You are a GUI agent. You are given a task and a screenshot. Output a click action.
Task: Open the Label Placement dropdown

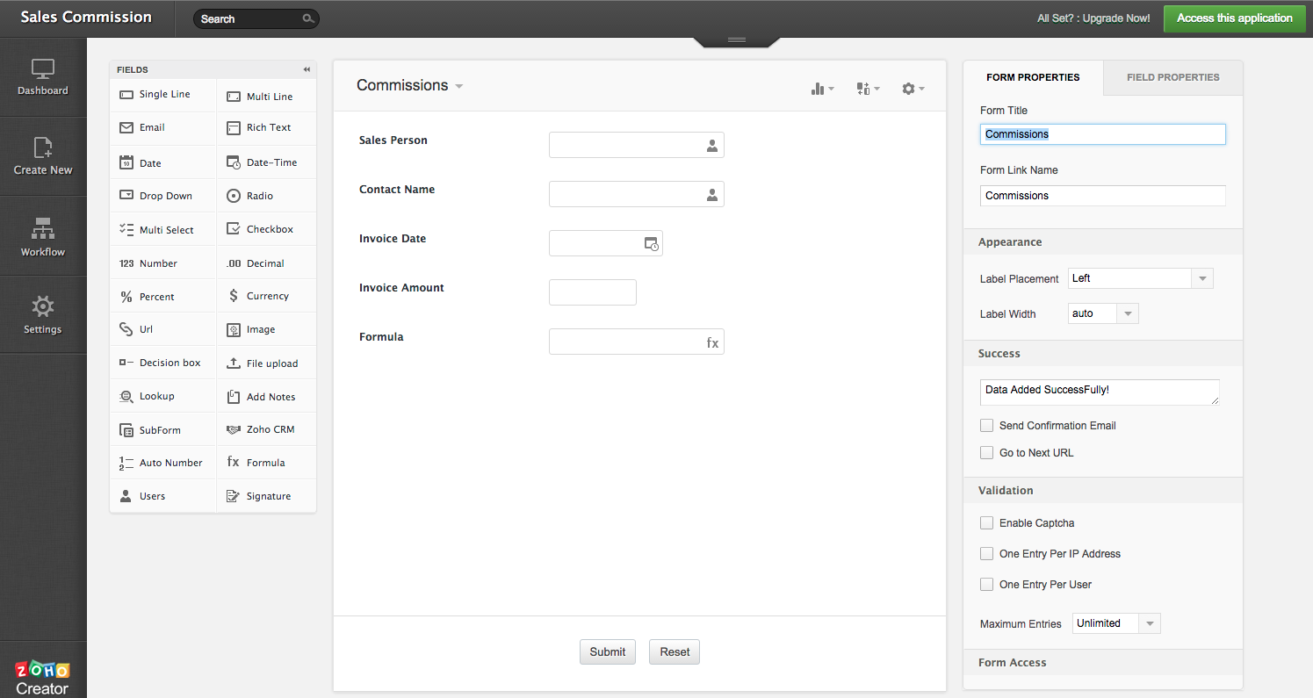click(1201, 277)
